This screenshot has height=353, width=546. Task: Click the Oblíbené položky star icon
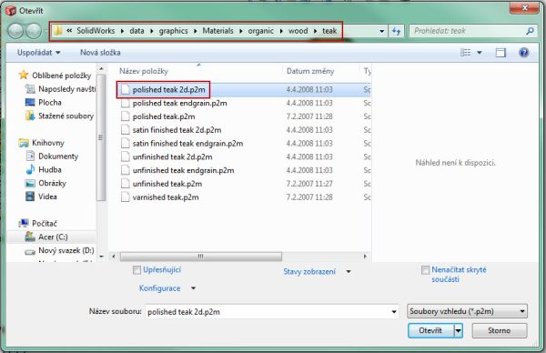point(24,75)
